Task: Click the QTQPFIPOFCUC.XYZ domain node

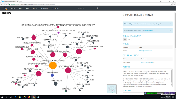Action: coord(37,66)
